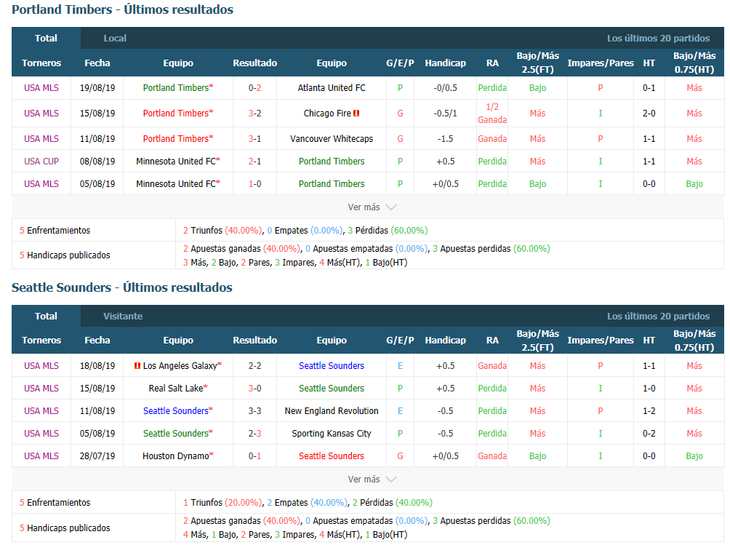Open Los Angeles Galaxy team link
Viewport: 730px width, 545px height.
[180, 366]
